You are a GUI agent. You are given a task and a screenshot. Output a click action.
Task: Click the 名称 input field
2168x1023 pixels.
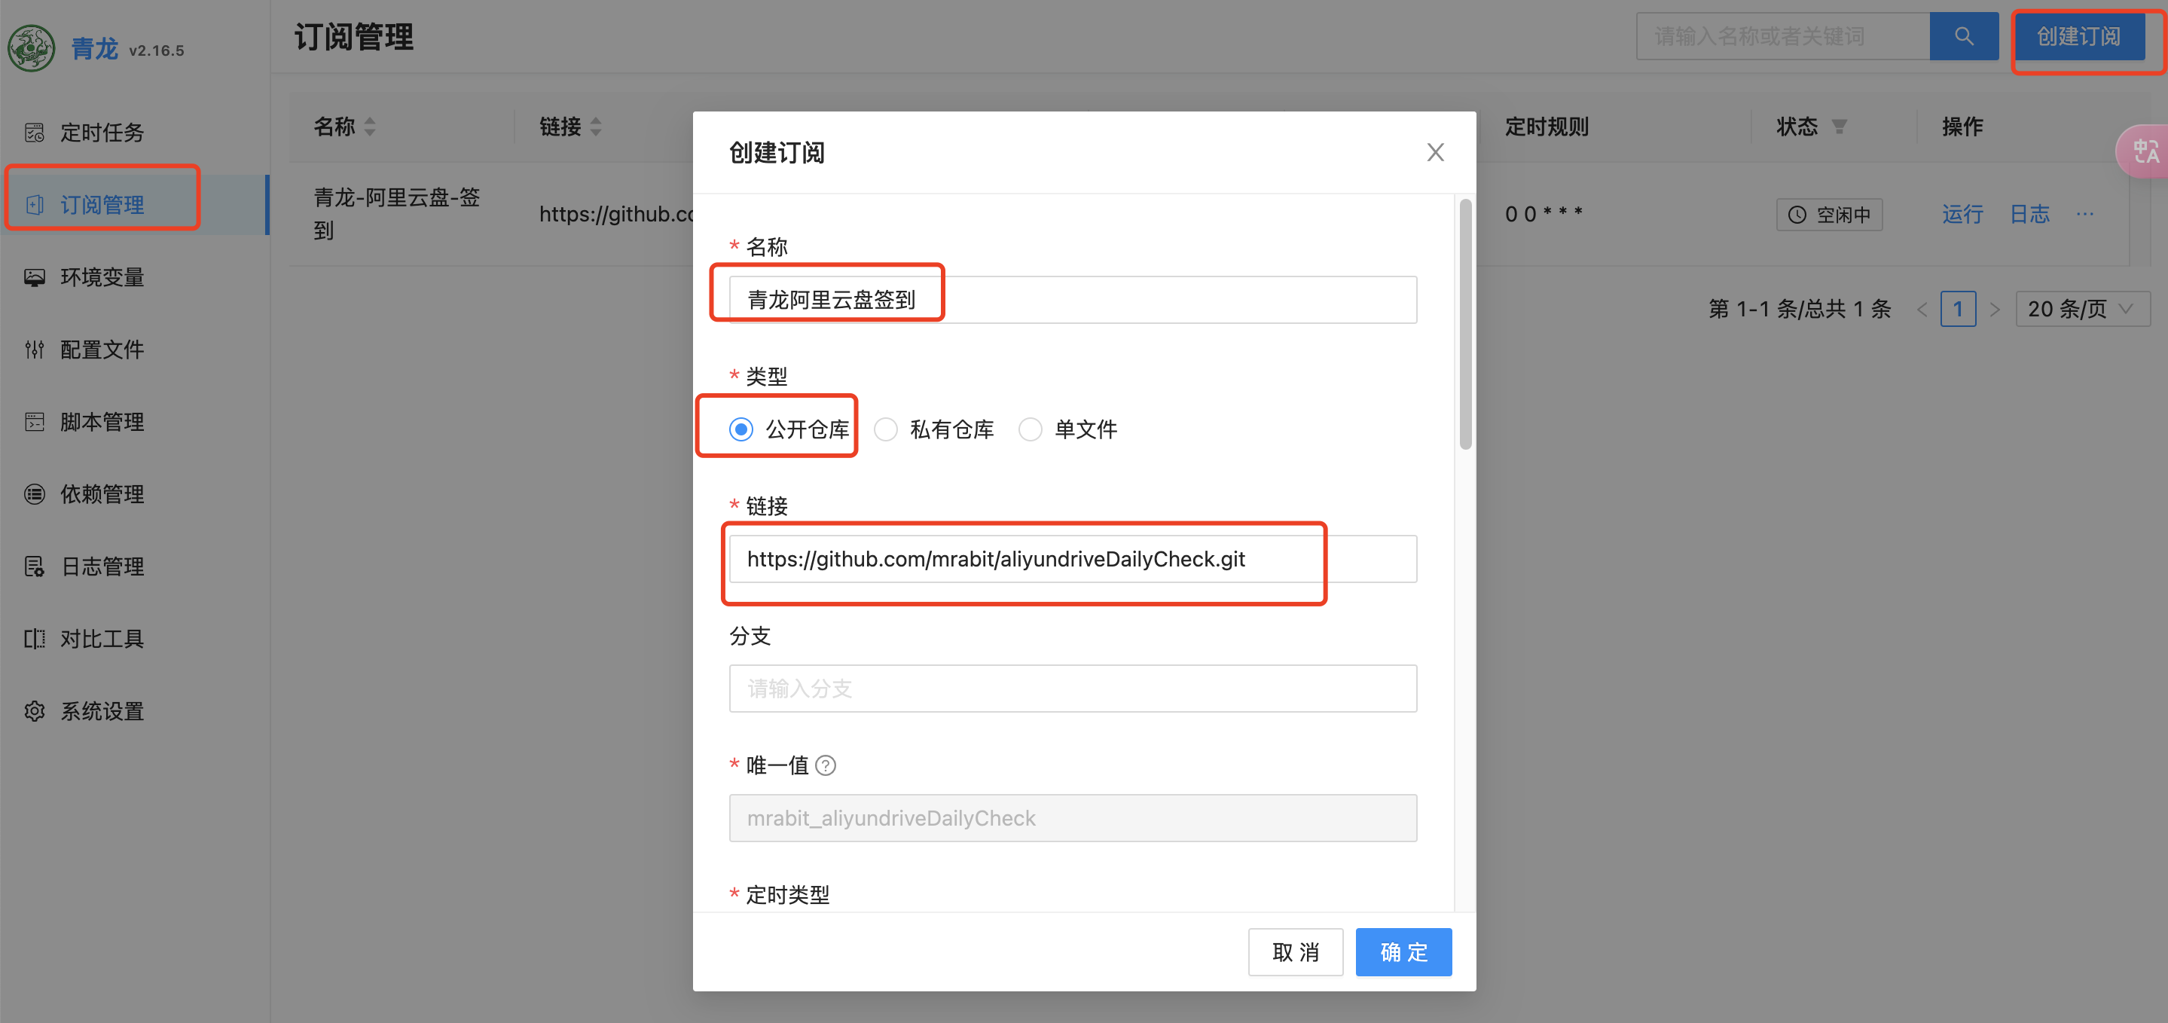[x=1072, y=300]
